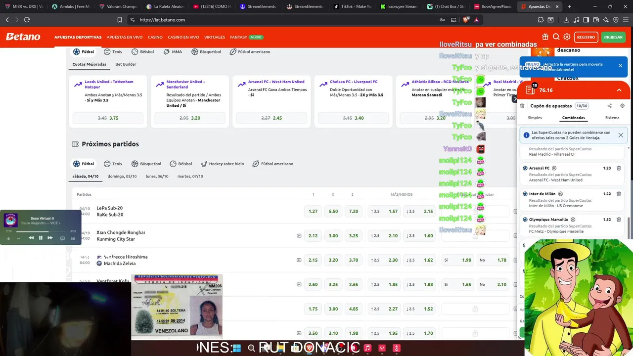Viewport: 633px width, 356px height.
Task: Open the media player lyrics icon
Action: (62, 238)
